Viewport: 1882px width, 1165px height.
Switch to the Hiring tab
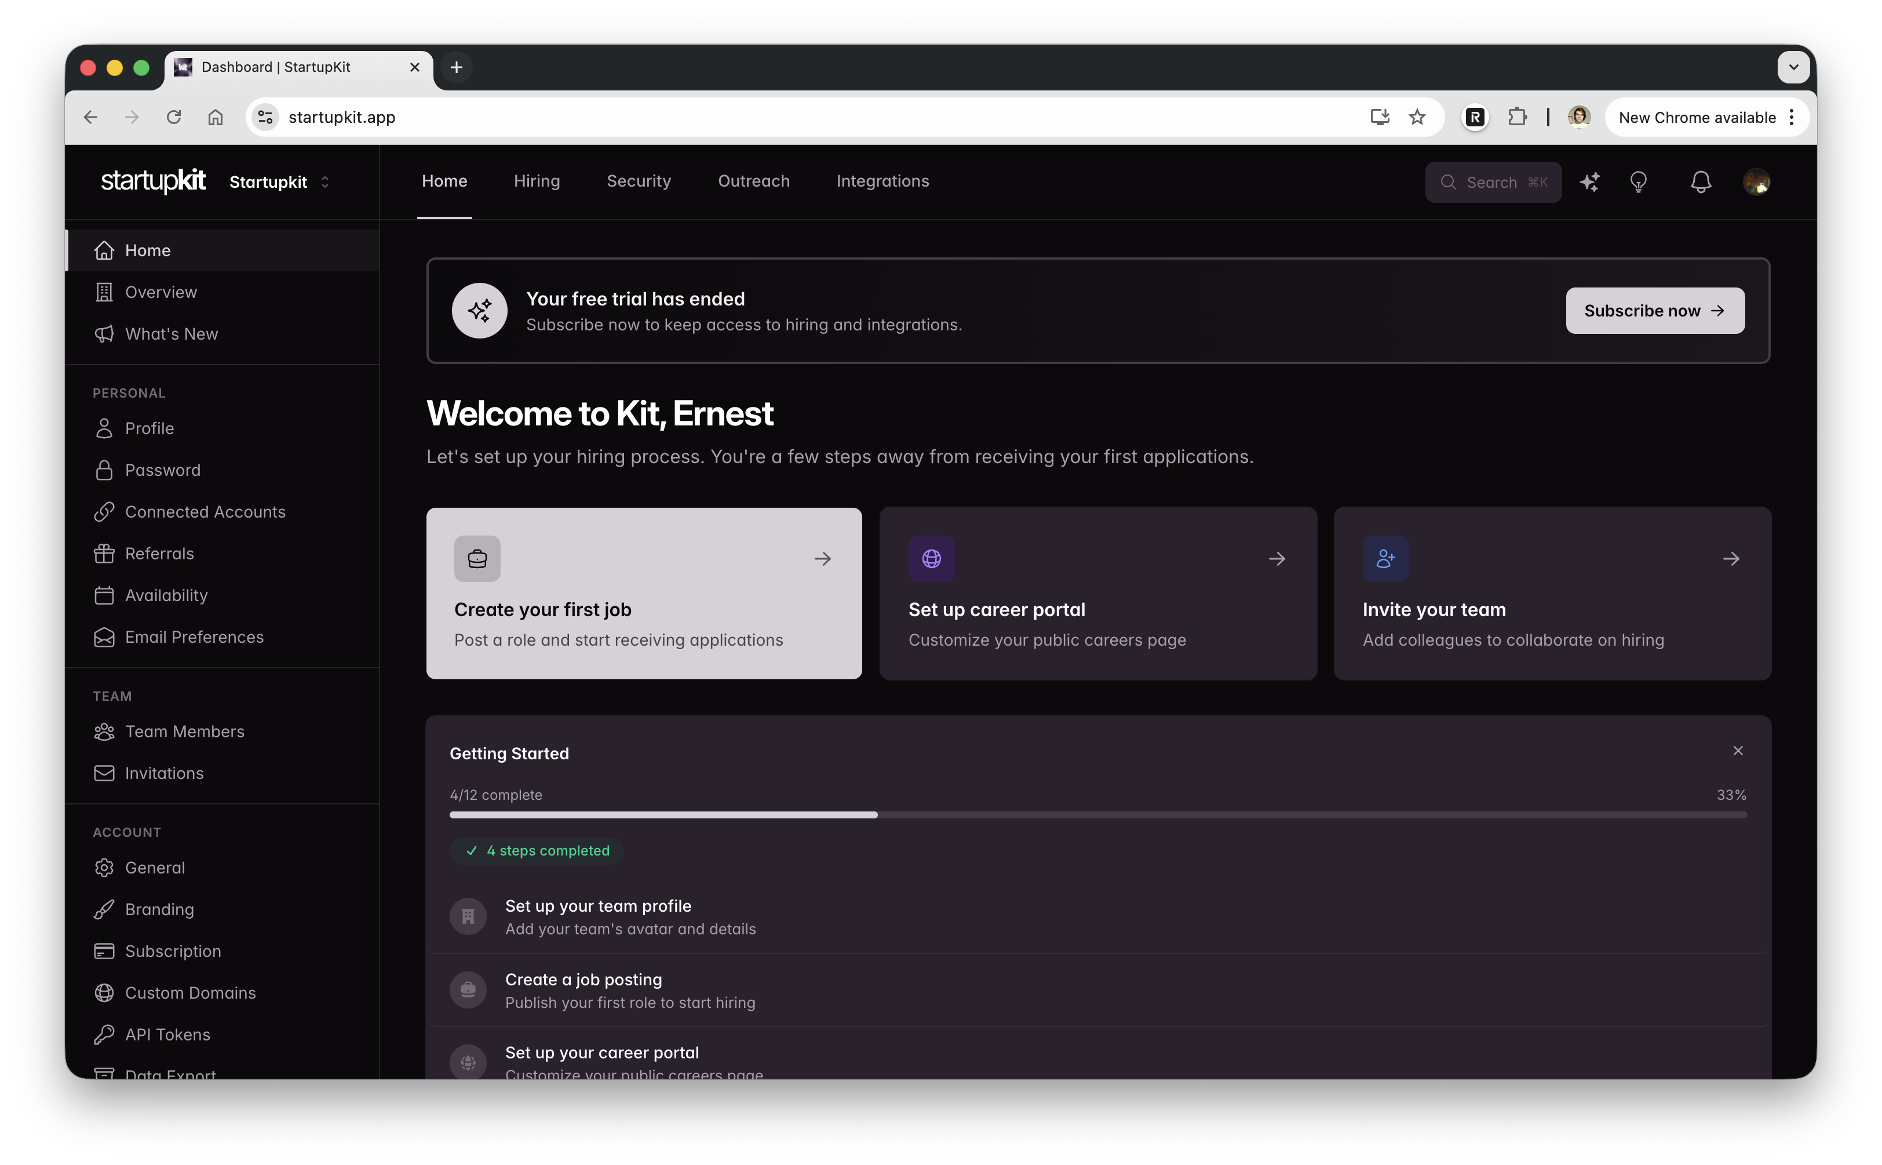537,181
